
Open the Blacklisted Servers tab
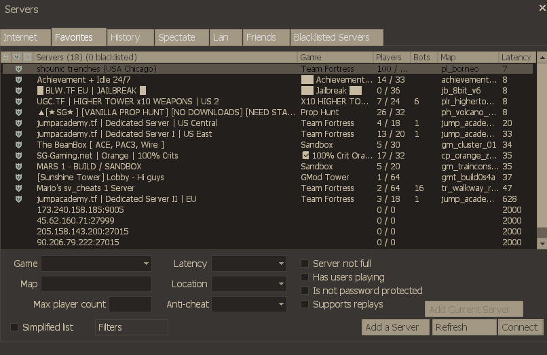337,37
